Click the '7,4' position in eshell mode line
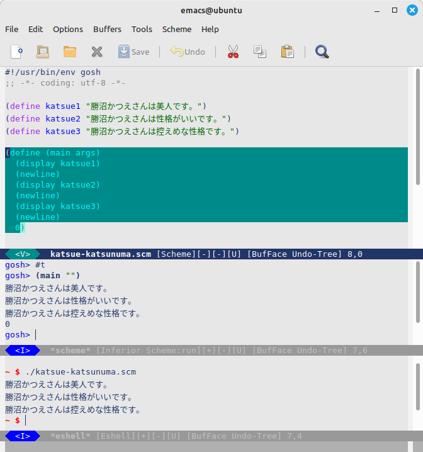 tap(295, 436)
